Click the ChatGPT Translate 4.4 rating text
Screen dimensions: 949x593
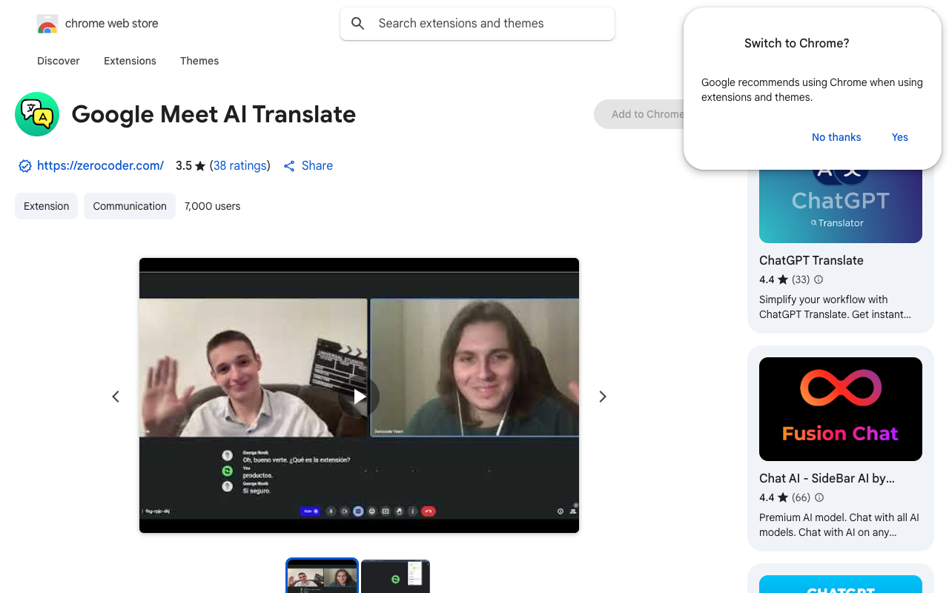767,279
